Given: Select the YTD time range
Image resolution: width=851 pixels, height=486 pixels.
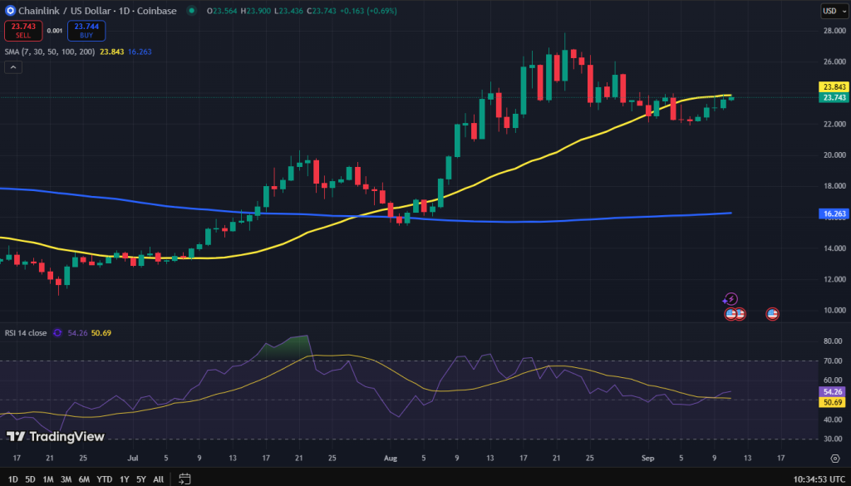Looking at the screenshot, I should [104, 479].
